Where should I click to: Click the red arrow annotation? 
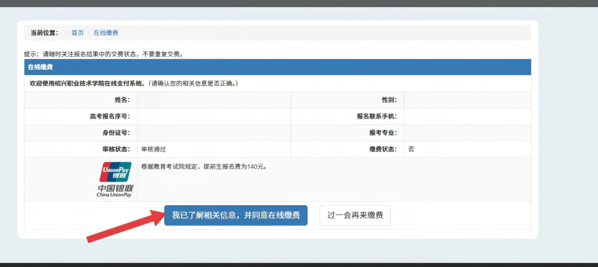tap(123, 227)
